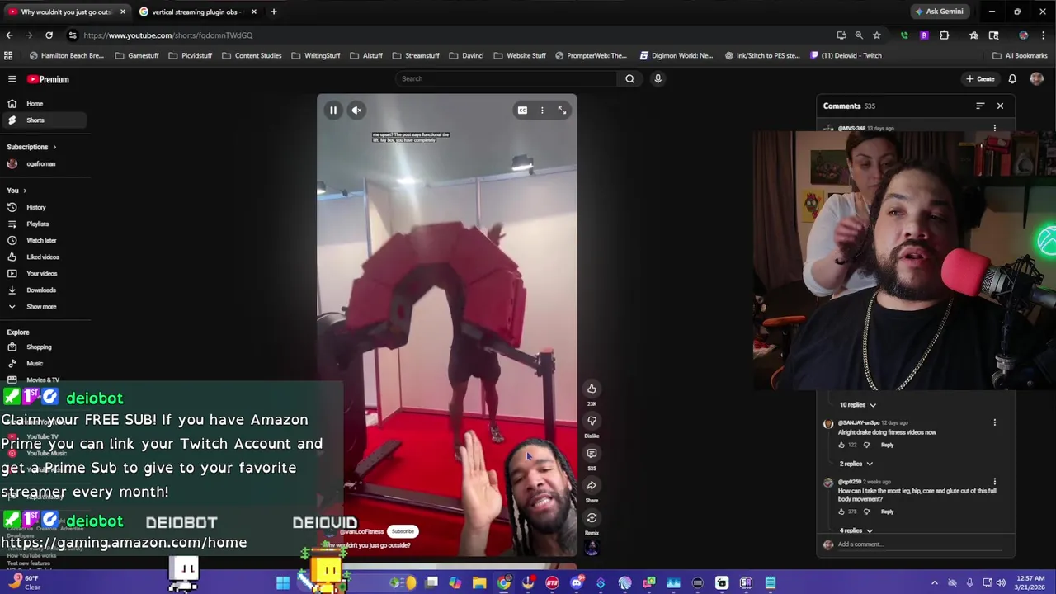
Task: Open Your videos in sidebar
Action: click(43, 273)
